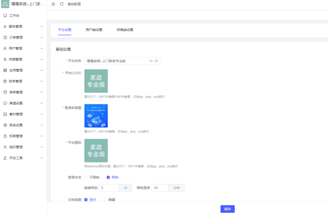Click the 权限管理 lock icon
Viewport: 328px width, 214px height.
[5, 136]
